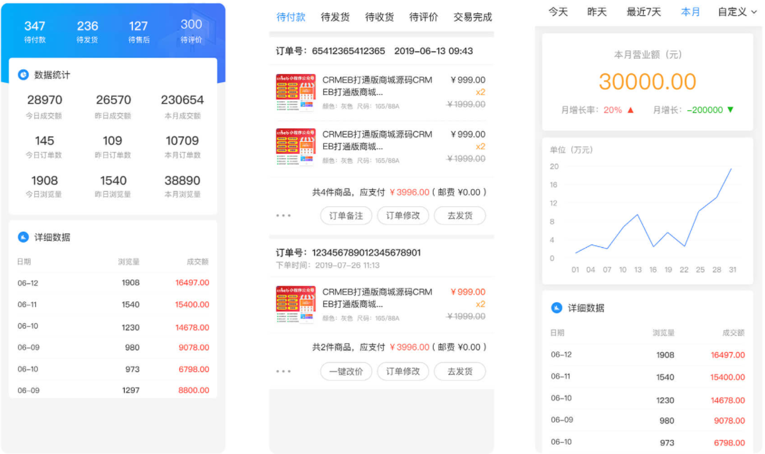Open the 300 待评价 orders counter
This screenshot has height=454, width=765.
click(191, 30)
